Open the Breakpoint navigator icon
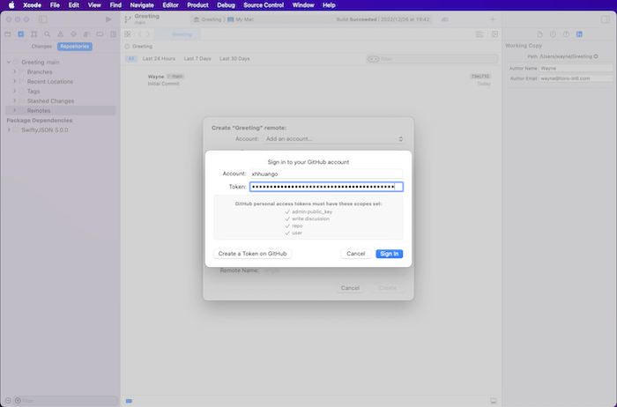This screenshot has height=407, width=617. coord(100,34)
